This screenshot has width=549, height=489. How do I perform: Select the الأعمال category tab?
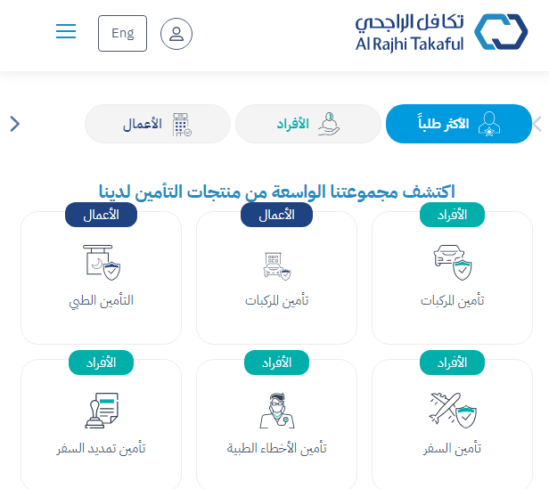pyautogui.click(x=158, y=124)
